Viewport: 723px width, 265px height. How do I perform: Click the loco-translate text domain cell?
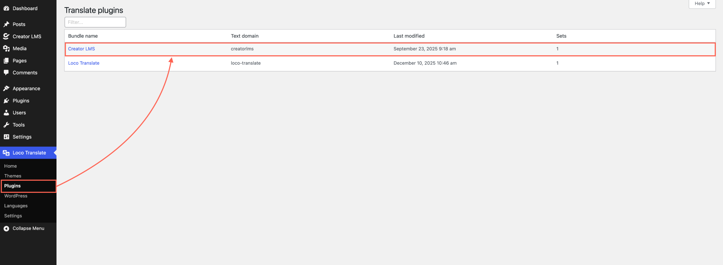(246, 63)
